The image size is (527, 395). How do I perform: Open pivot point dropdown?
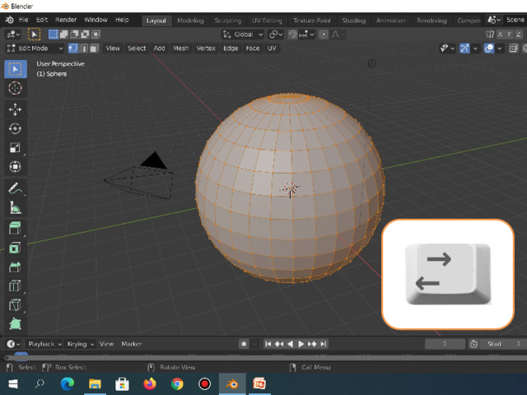tap(276, 35)
